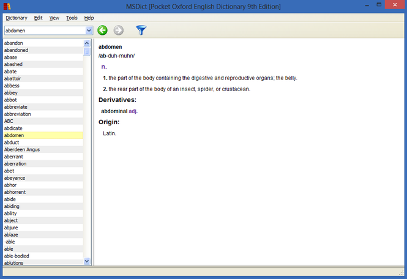Viewport: 407px width, 279px height.
Task: Select 'abbey' in the word list
Action: click(x=43, y=92)
